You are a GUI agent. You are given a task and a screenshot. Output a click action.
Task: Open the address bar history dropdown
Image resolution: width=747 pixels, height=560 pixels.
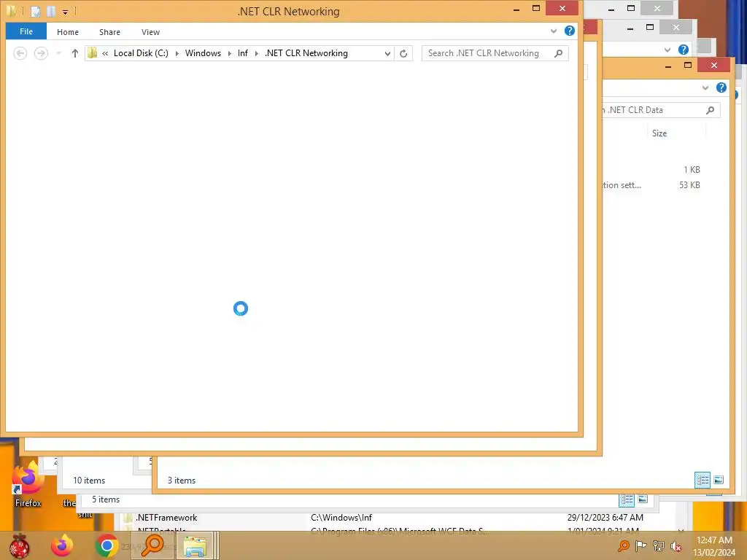(387, 53)
